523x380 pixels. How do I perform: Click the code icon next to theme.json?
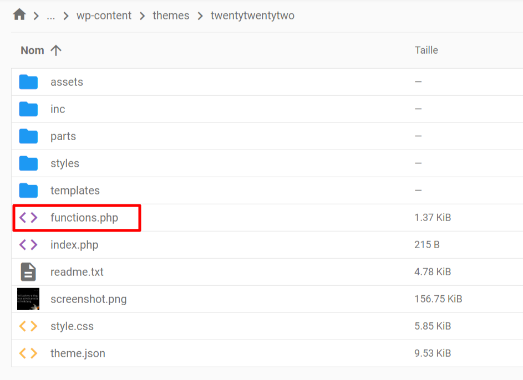pos(28,353)
